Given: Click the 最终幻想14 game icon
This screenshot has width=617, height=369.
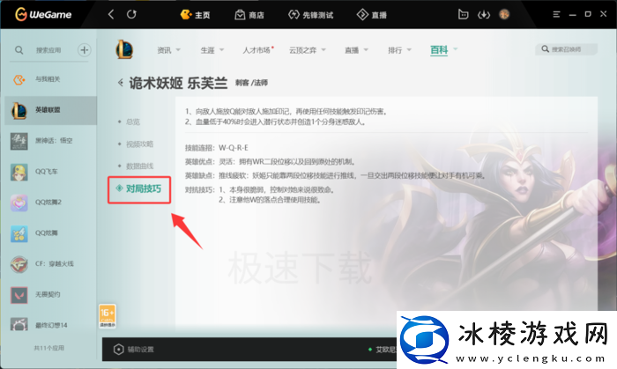Looking at the screenshot, I should [19, 325].
